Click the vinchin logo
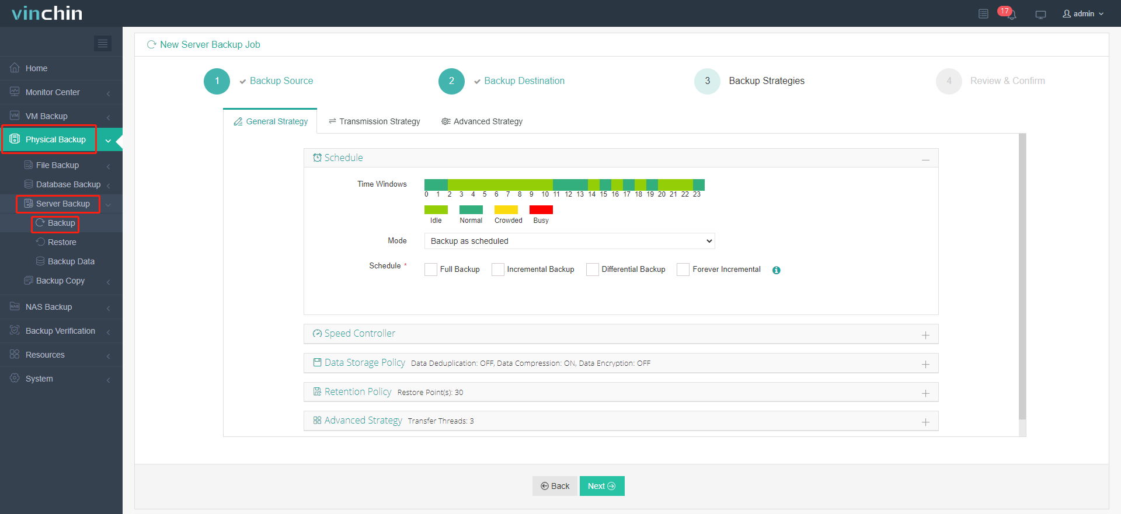Screen dimensions: 1121x514 pos(47,13)
